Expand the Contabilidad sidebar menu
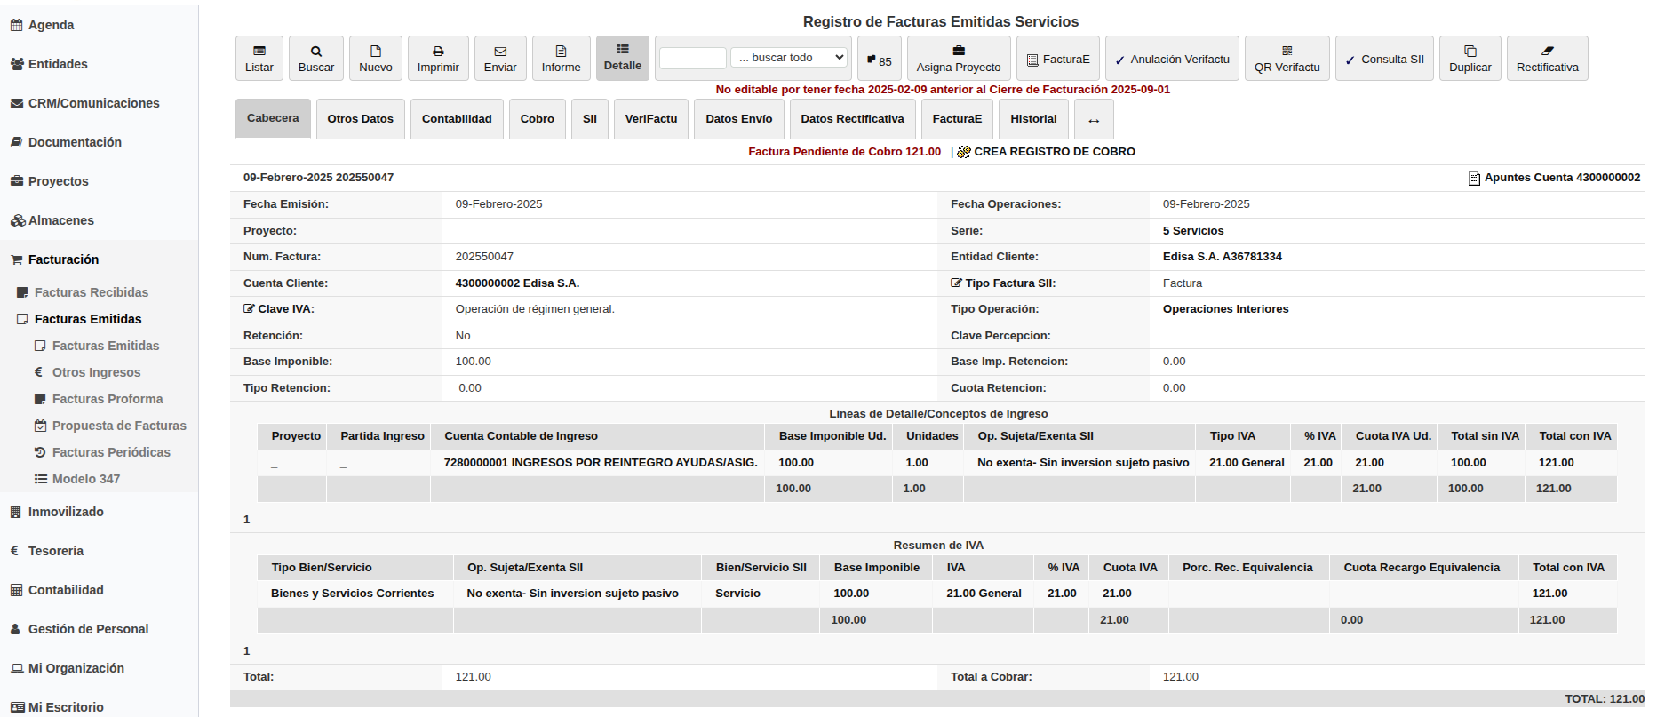The height and width of the screenshot is (717, 1657). point(66,590)
